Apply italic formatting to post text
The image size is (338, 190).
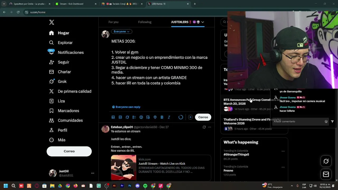tap(169, 117)
